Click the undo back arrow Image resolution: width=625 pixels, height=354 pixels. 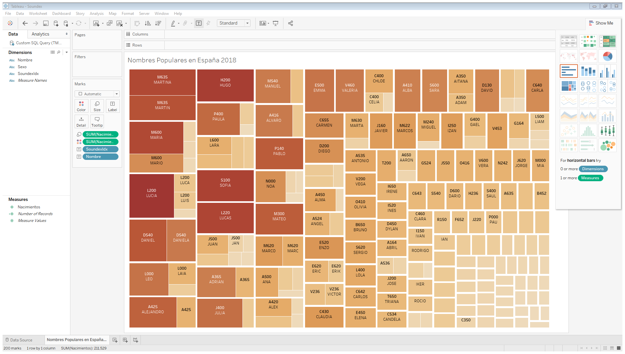point(25,23)
